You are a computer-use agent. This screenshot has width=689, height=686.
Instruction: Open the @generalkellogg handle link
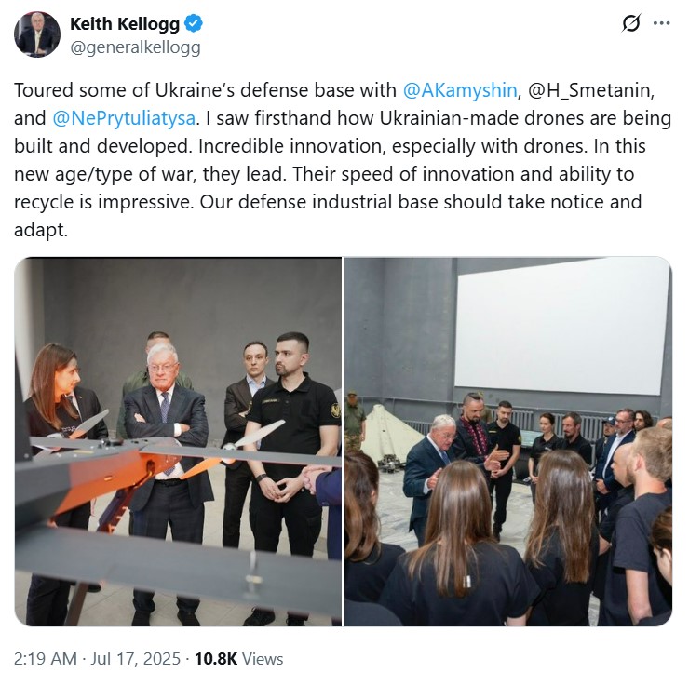[x=135, y=47]
